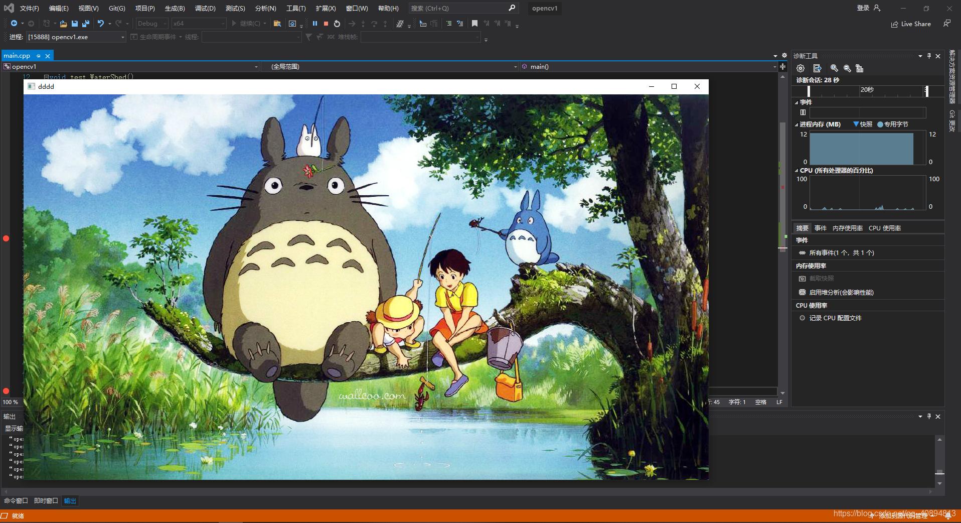This screenshot has width=961, height=523.
Task: Remove the lower red breakpoint in the margin
Action: pyautogui.click(x=6, y=391)
